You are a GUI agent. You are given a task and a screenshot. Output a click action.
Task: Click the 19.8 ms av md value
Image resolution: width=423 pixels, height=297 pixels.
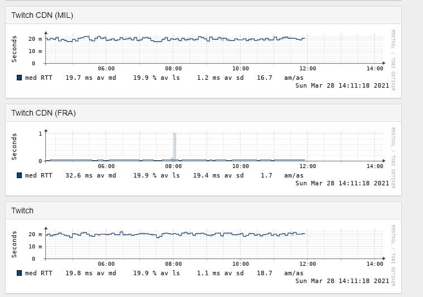tap(91, 274)
